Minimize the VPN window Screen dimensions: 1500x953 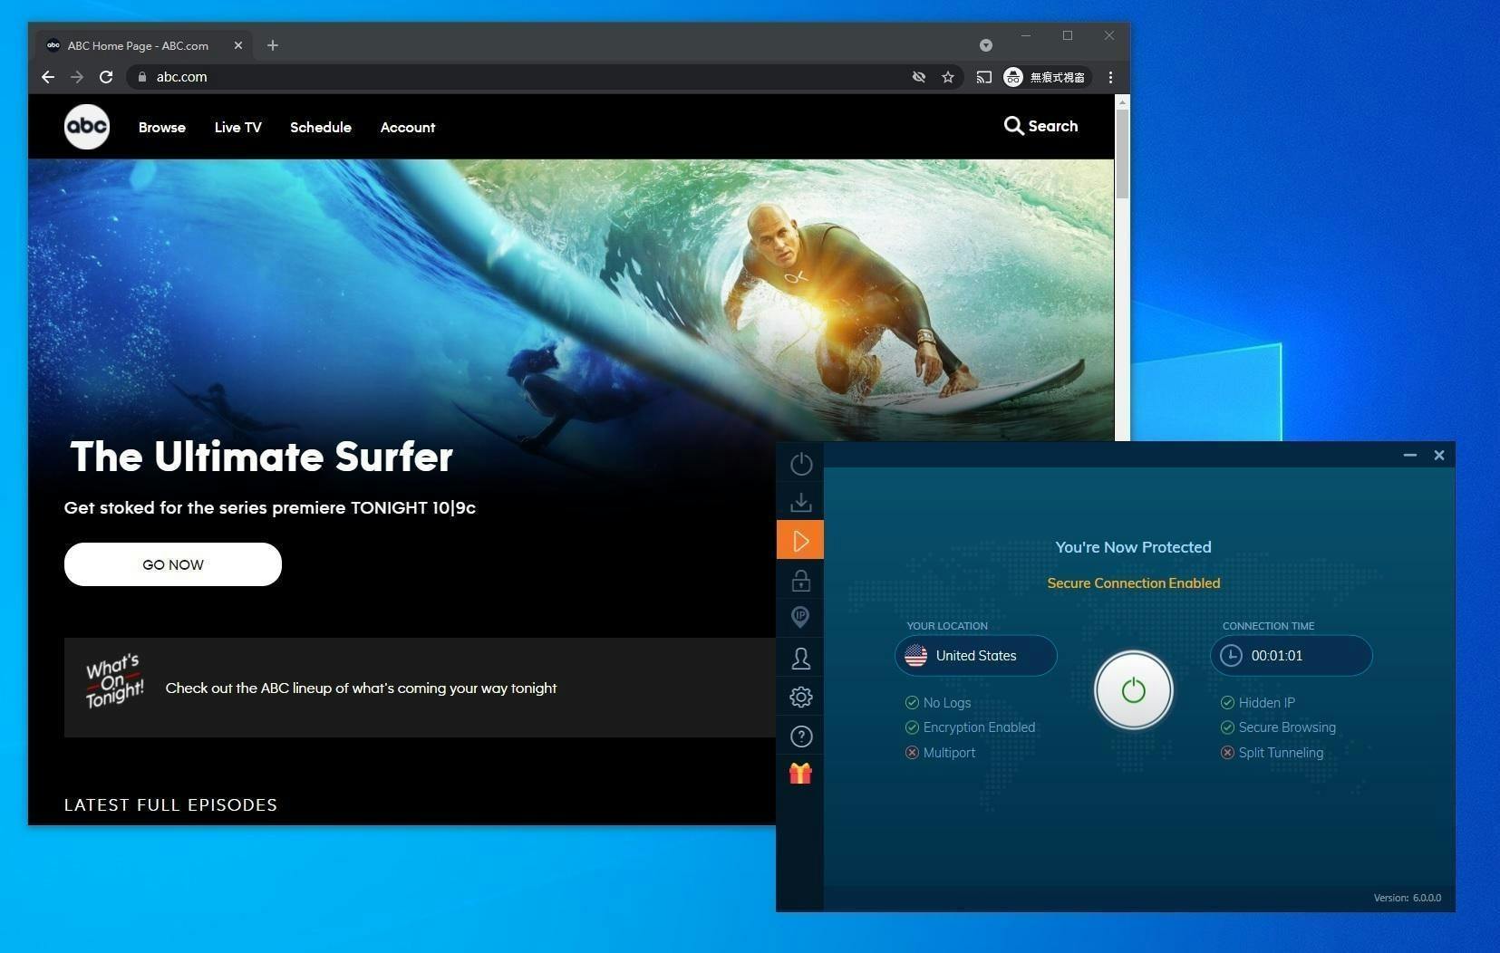(x=1410, y=455)
